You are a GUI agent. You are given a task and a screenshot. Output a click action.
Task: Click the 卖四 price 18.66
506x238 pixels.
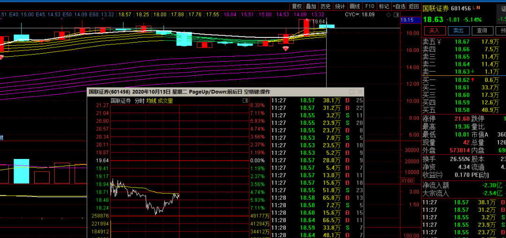[x=462, y=49]
